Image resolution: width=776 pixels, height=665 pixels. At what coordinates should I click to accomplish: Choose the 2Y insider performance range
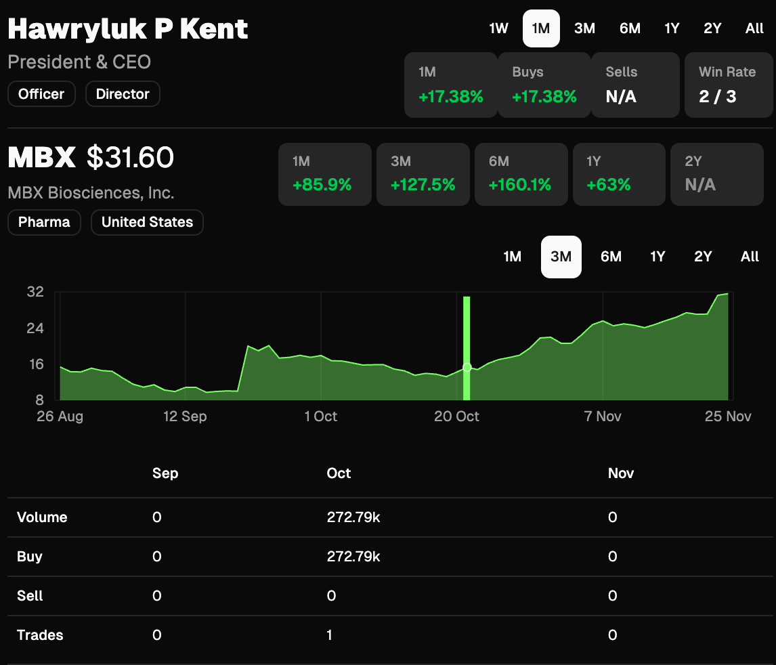(x=712, y=28)
